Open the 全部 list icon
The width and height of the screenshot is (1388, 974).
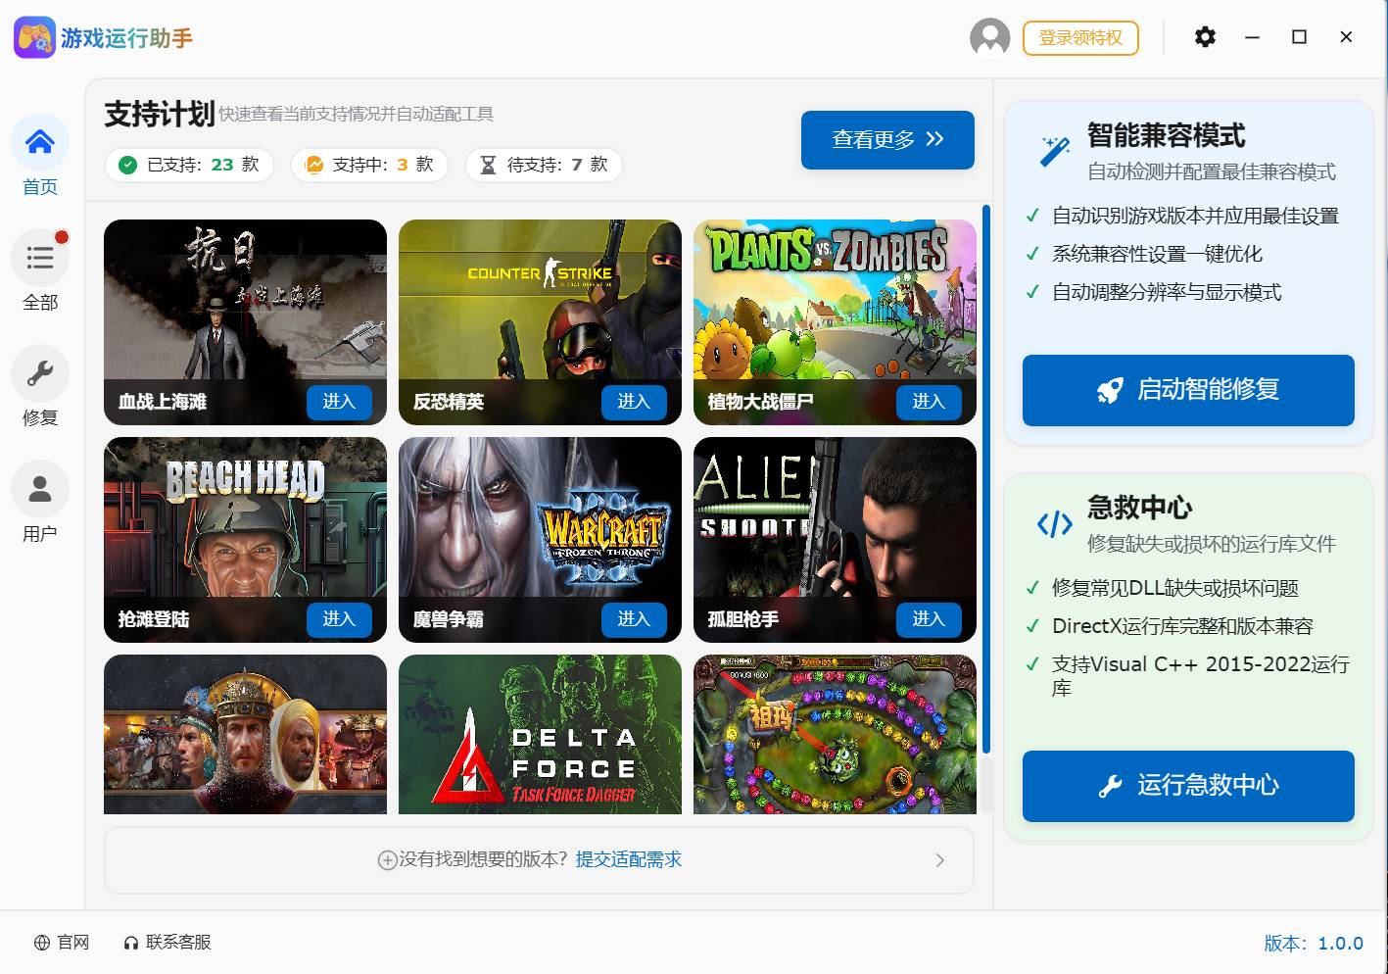click(x=40, y=258)
